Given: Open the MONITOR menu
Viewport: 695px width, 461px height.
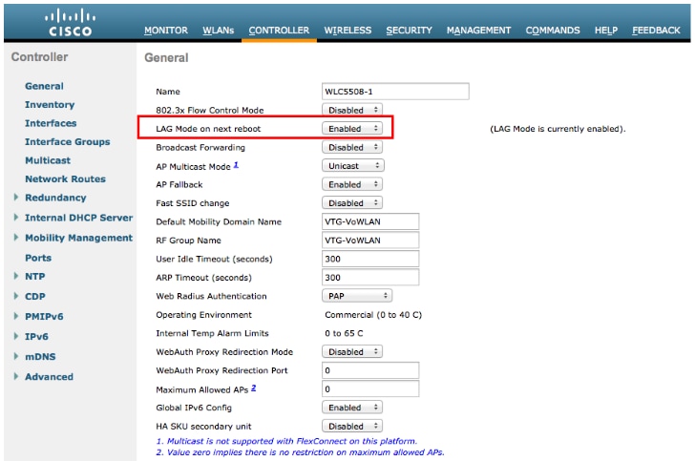Looking at the screenshot, I should click(x=166, y=31).
